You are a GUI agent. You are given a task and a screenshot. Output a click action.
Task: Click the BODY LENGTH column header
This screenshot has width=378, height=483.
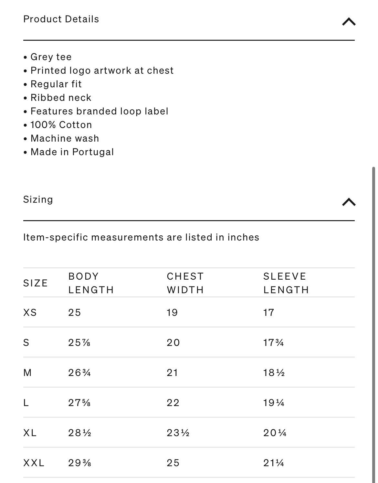point(91,283)
